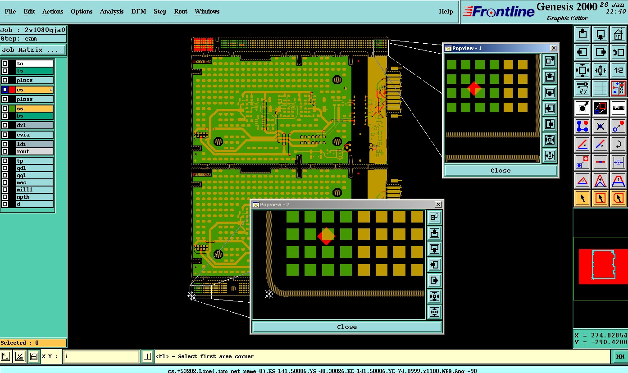Click the Job Matrix ... button

click(33, 50)
